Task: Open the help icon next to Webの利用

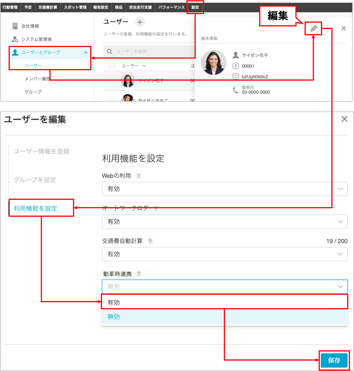Action: coord(139,176)
